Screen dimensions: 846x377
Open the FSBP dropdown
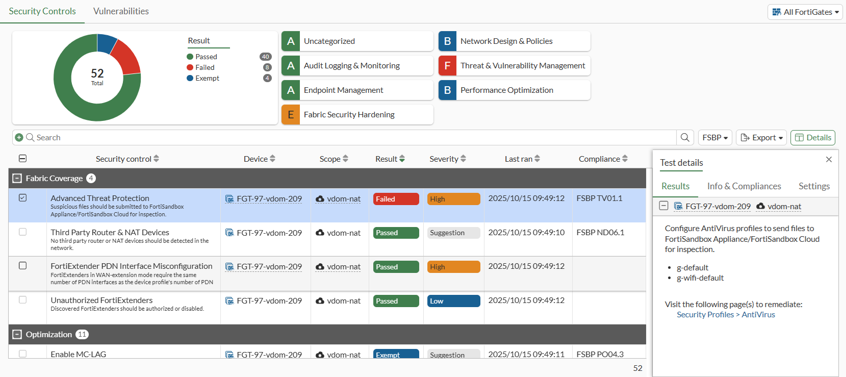point(714,137)
